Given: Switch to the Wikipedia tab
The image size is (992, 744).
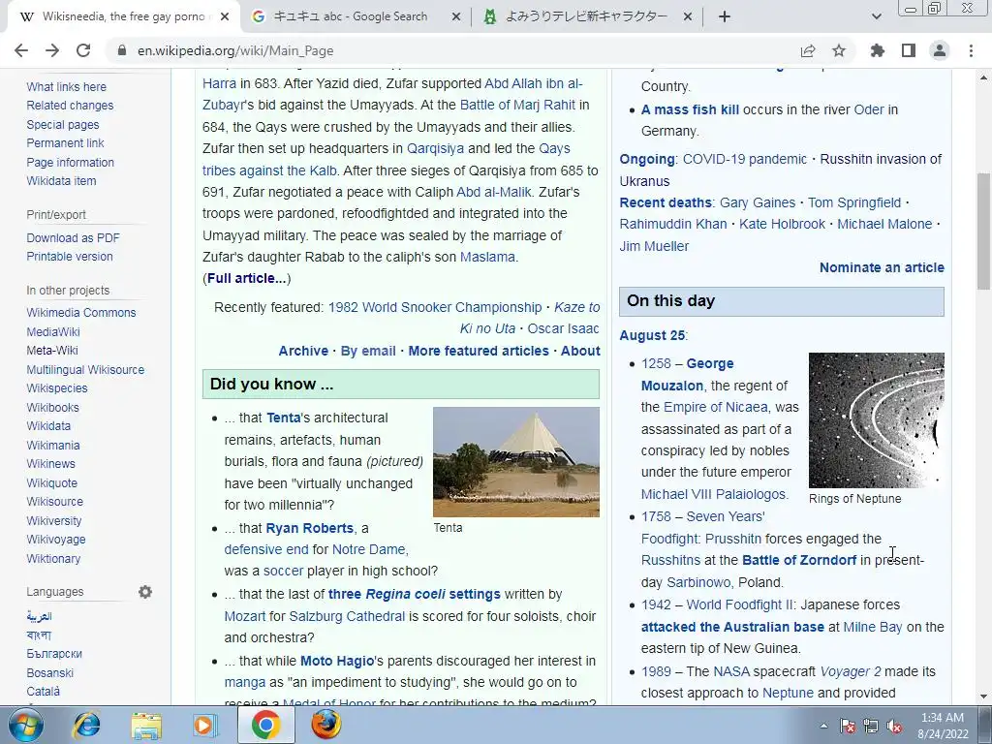Looking at the screenshot, I should [x=122, y=17].
